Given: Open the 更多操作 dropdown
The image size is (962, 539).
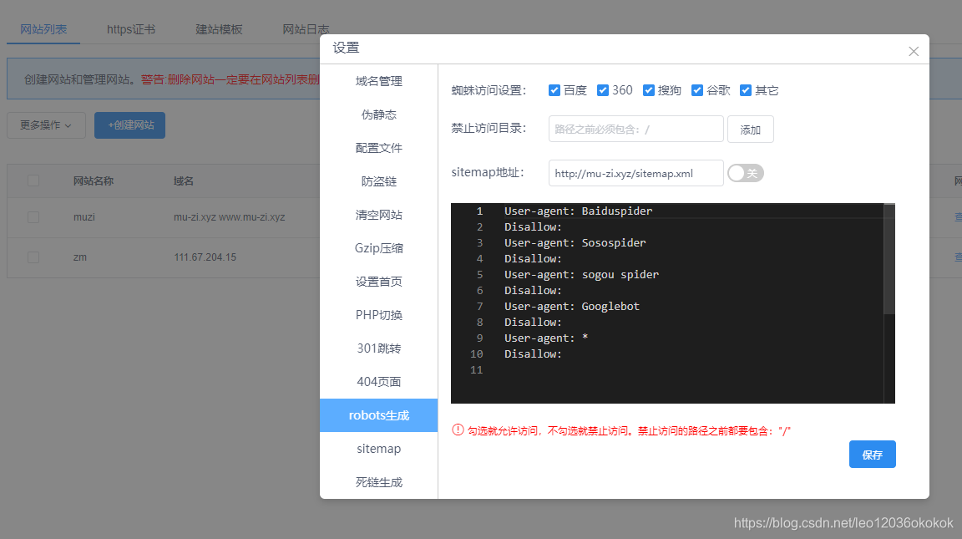Looking at the screenshot, I should [46, 125].
